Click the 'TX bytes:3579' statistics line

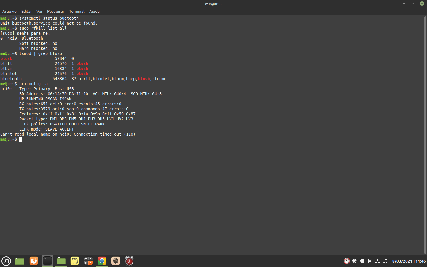click(74, 109)
